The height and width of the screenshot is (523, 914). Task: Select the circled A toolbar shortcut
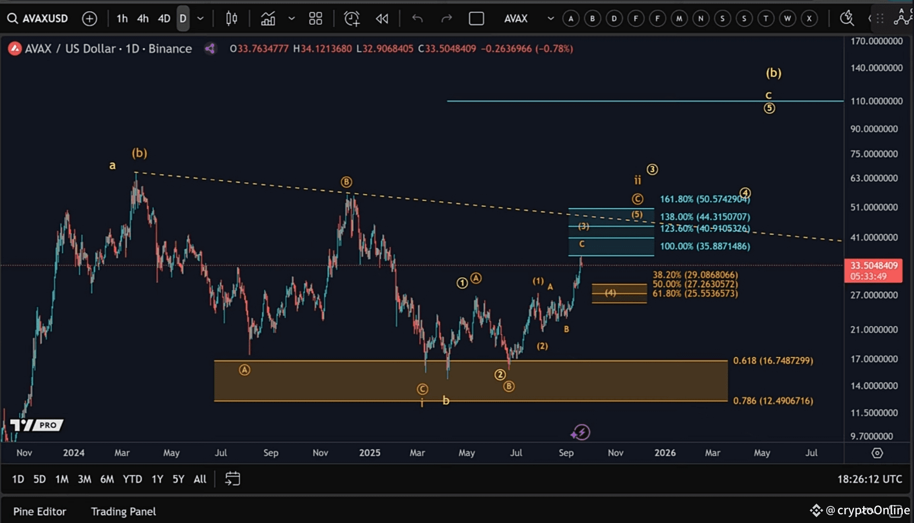pos(571,18)
